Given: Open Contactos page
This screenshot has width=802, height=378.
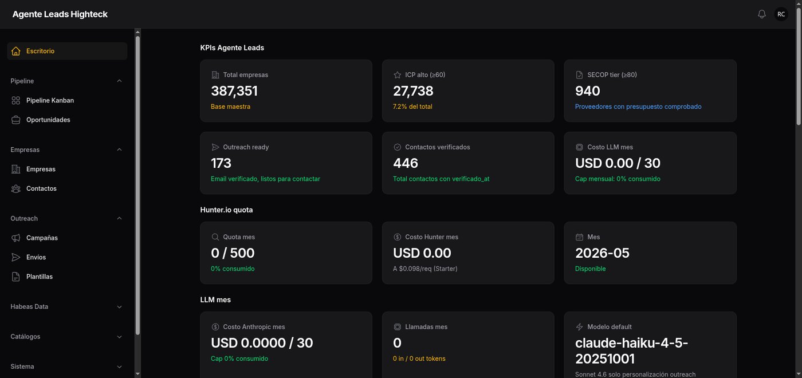Looking at the screenshot, I should pos(67,188).
